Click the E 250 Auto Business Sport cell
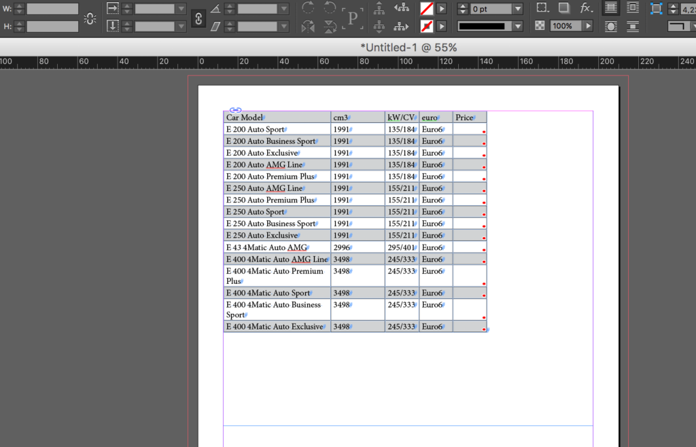 coord(277,224)
